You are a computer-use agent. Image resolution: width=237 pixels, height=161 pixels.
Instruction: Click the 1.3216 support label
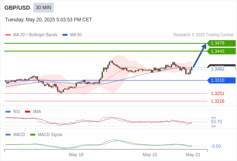coord(217,101)
